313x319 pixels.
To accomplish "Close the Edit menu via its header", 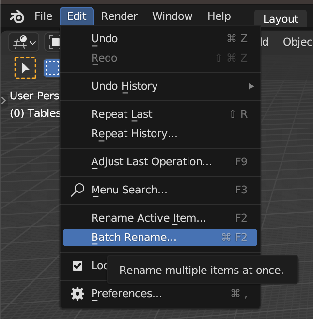I will (x=77, y=16).
